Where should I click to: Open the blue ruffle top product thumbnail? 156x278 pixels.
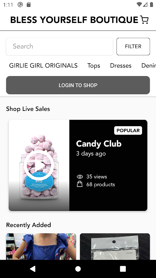tap(41, 247)
